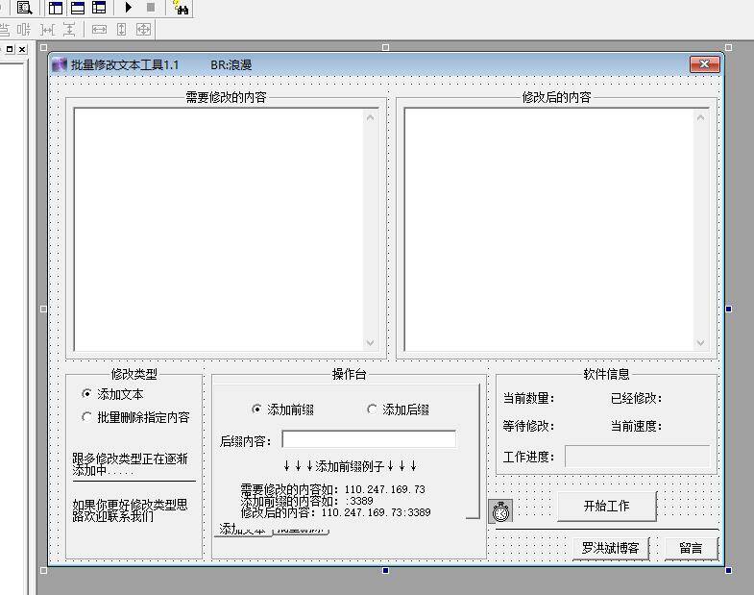Click the Run (play) toolbar icon

coord(128,8)
